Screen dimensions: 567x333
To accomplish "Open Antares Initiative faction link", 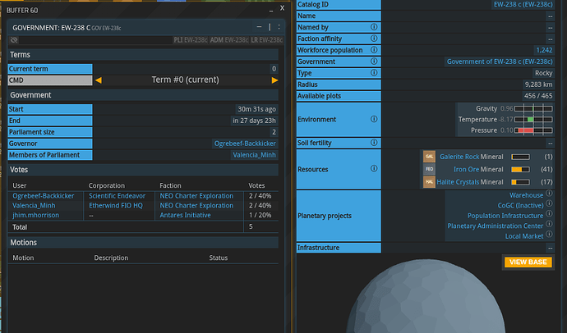I will click(185, 215).
